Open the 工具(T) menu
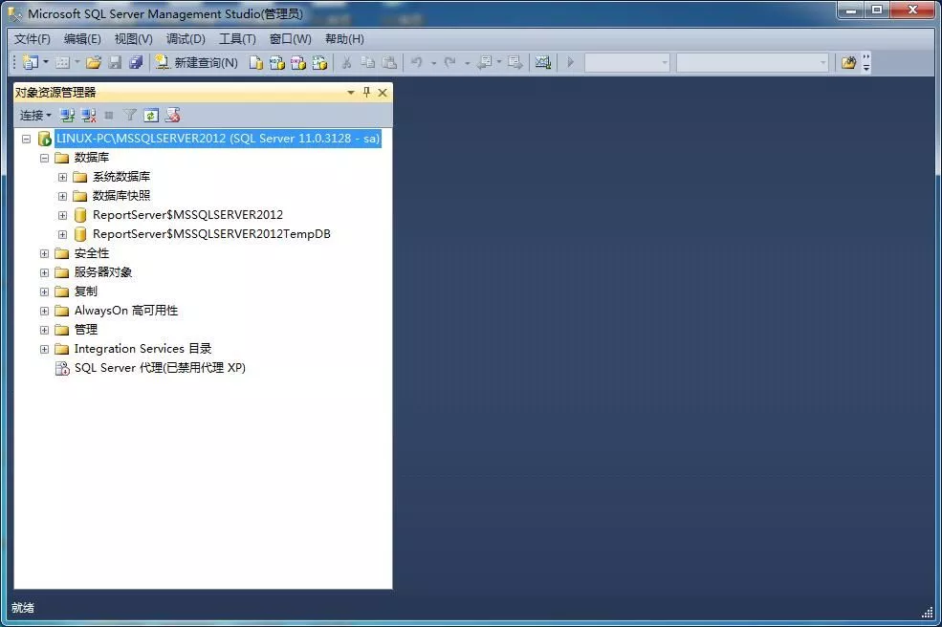 point(237,39)
